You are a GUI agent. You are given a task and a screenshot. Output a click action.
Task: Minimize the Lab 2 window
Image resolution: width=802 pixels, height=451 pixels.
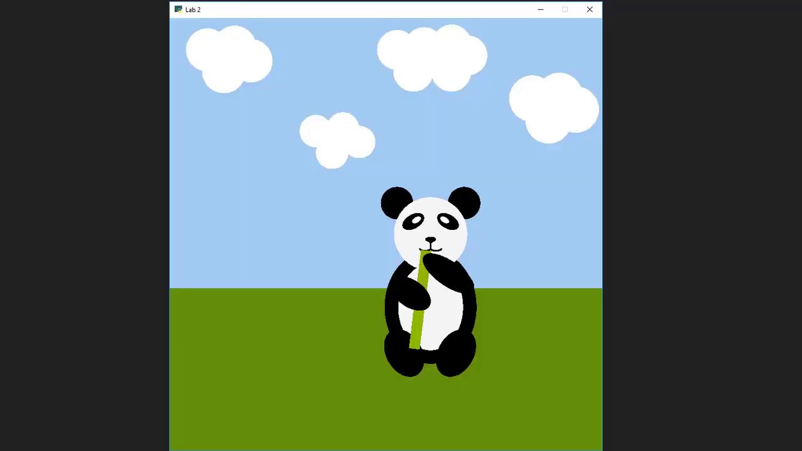tap(541, 9)
